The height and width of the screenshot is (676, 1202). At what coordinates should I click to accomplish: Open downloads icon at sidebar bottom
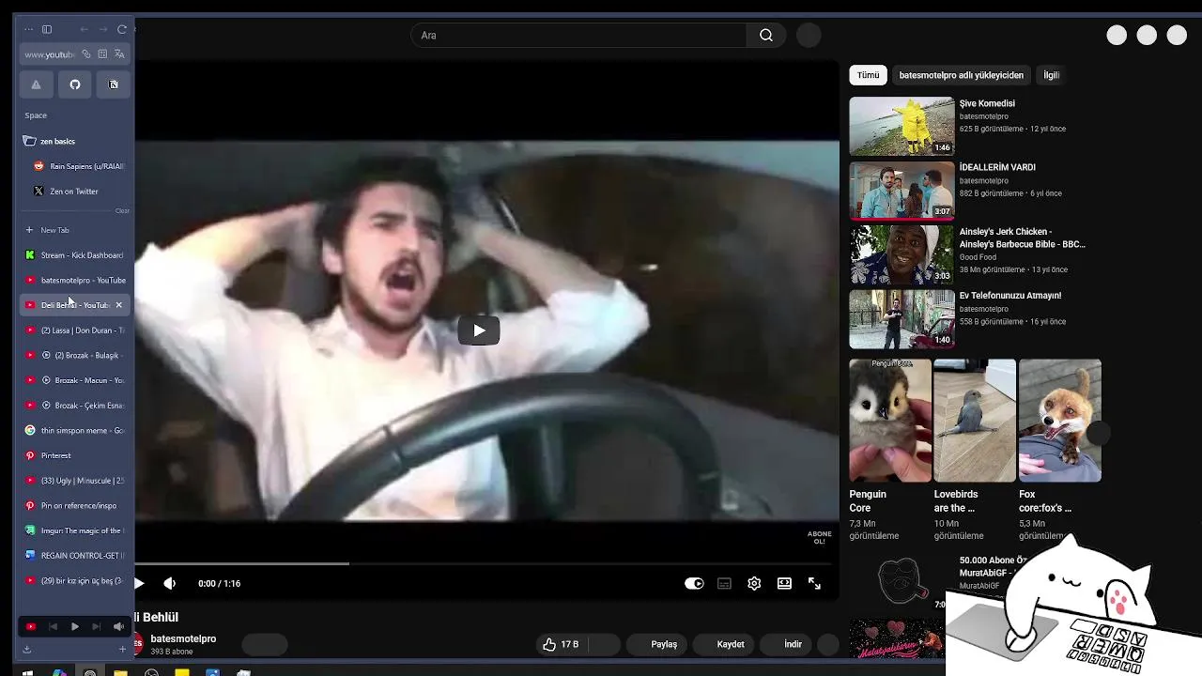[x=27, y=649]
